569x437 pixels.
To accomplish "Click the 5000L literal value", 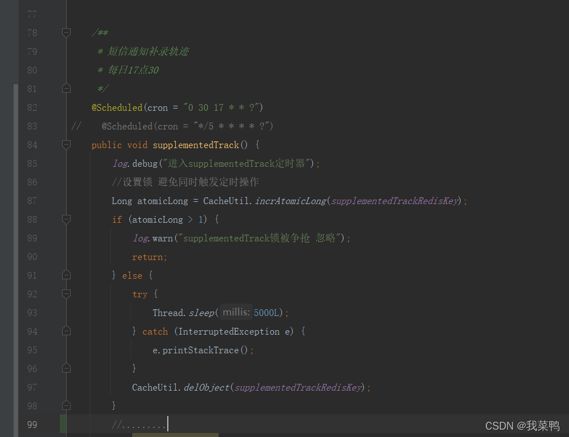I will pos(266,313).
